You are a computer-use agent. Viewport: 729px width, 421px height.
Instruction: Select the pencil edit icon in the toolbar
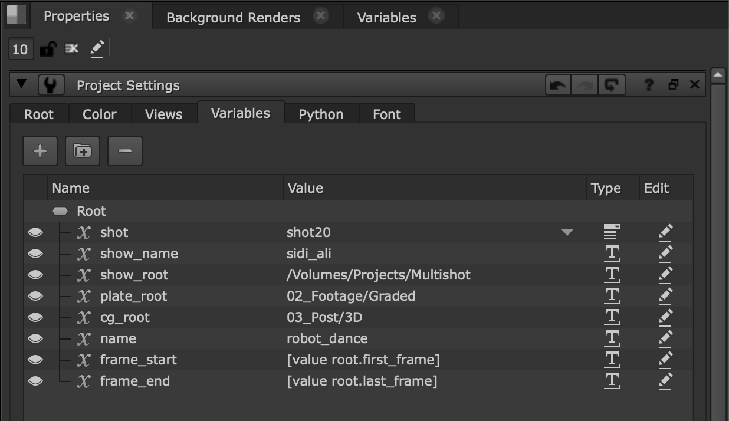pyautogui.click(x=96, y=48)
